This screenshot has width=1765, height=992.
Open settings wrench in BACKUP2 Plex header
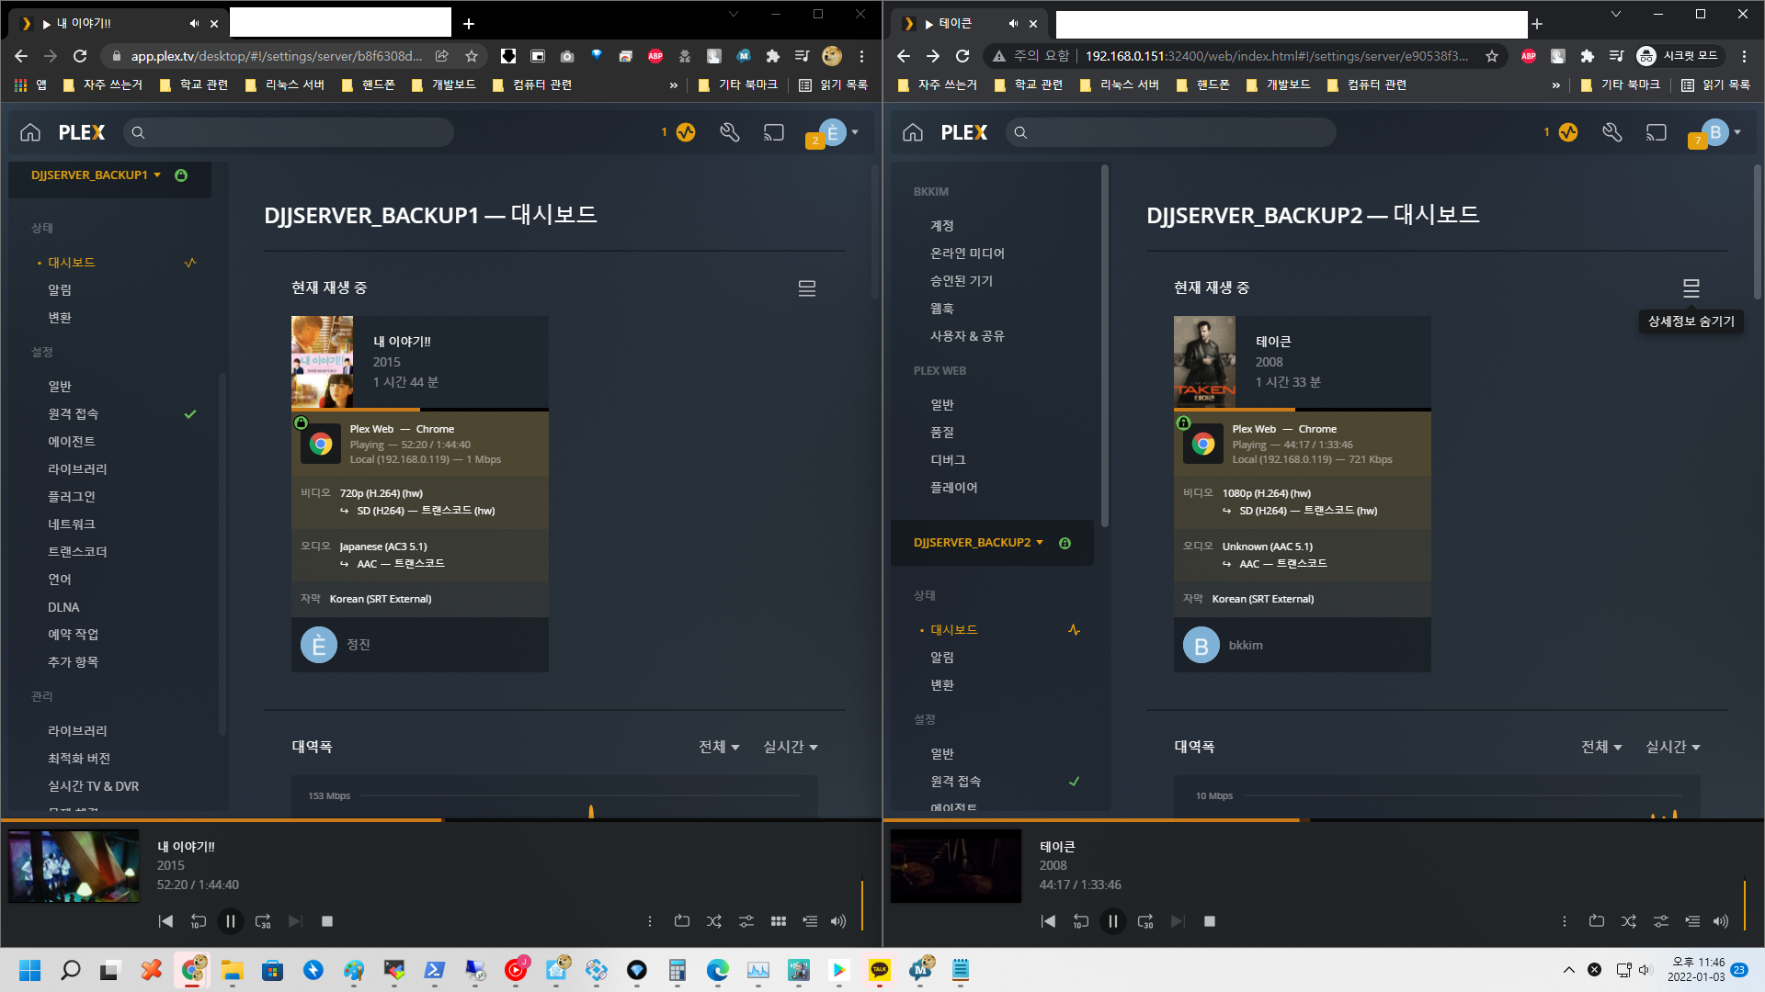click(x=1612, y=132)
